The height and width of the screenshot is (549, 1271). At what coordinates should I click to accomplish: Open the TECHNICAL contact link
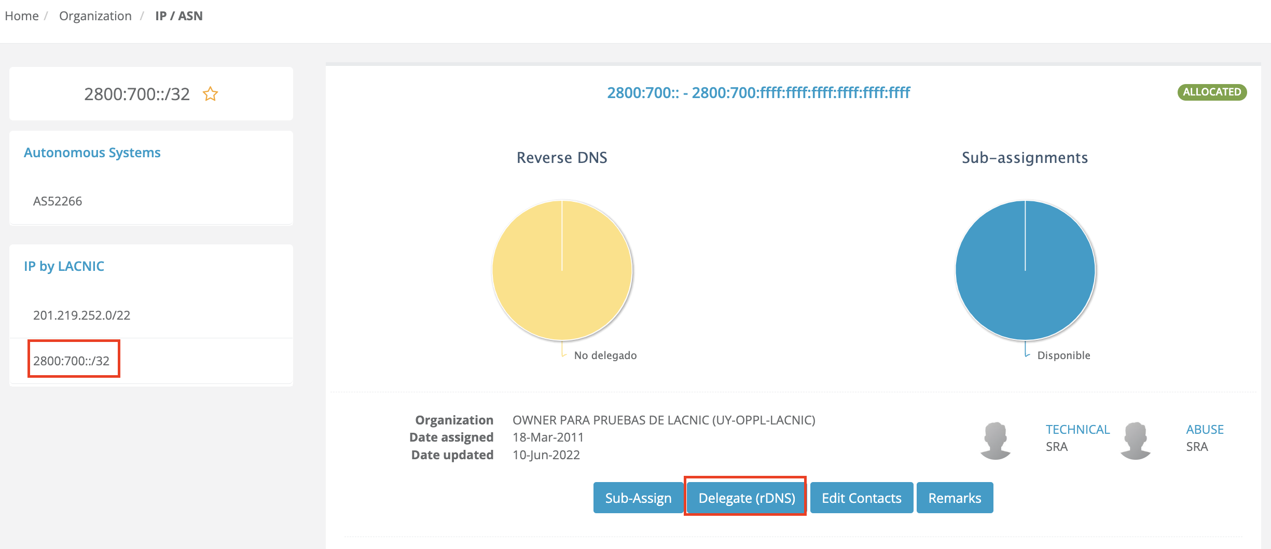point(1077,430)
